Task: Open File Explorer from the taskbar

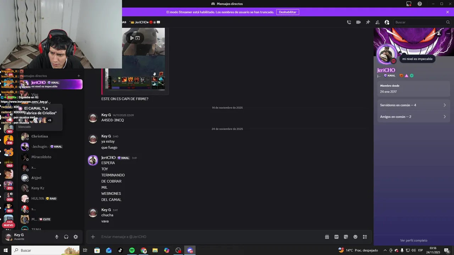Action: click(x=155, y=250)
